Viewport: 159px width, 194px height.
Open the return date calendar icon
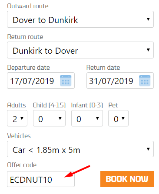(x=145, y=81)
